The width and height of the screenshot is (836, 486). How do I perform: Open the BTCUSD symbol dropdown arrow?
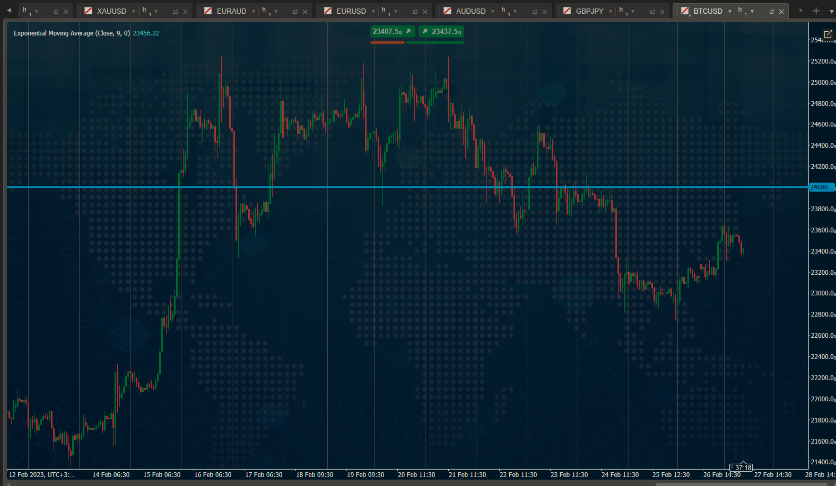[x=730, y=12]
